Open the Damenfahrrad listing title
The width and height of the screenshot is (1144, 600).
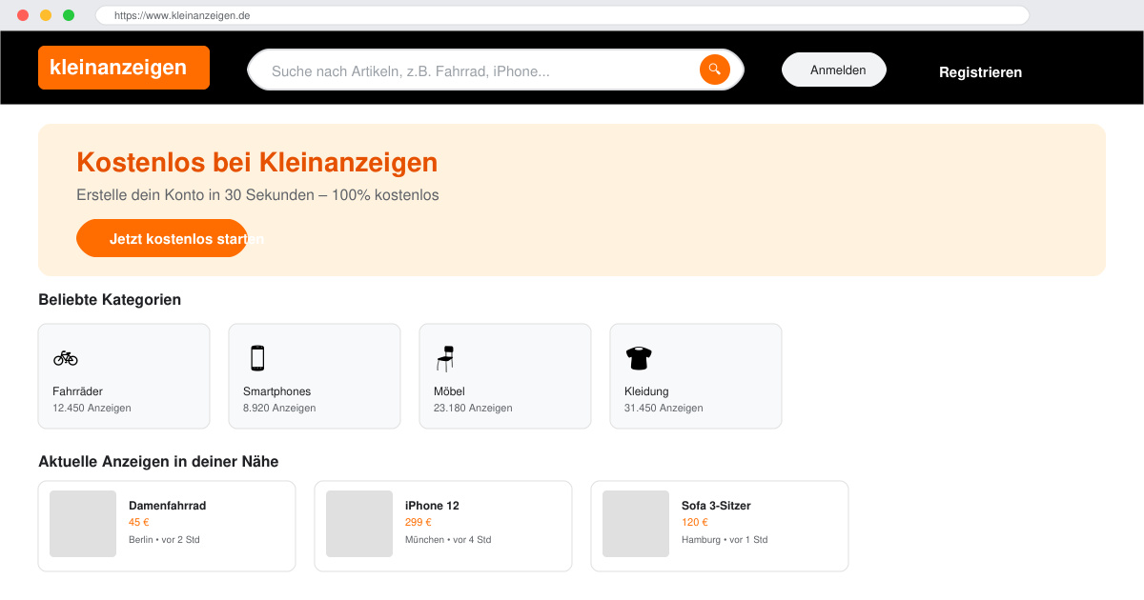pyautogui.click(x=167, y=506)
